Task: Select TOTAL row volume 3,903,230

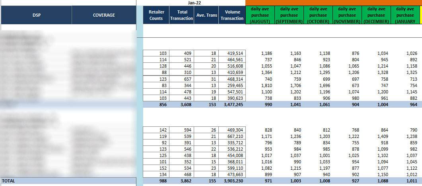Action: [x=232, y=181]
